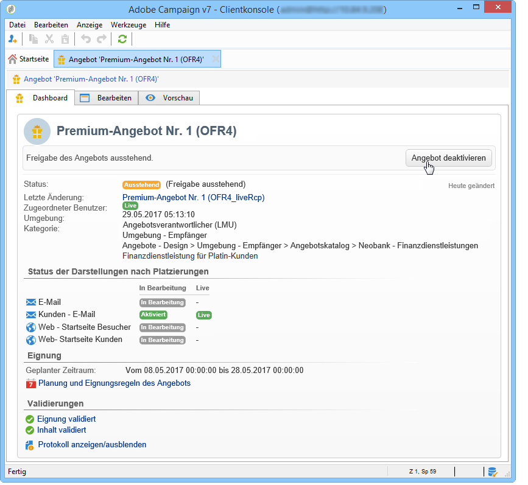Click the globe icon for Web - Startseite Besucher
Viewport: 528px width, 485px height.
point(31,327)
